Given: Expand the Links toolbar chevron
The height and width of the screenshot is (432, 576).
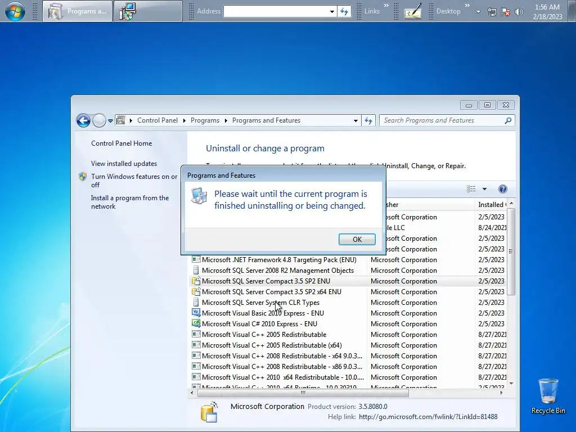Looking at the screenshot, I should point(386,6).
